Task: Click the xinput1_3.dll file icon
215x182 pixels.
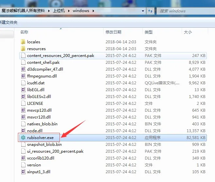Action: click(x=23, y=172)
